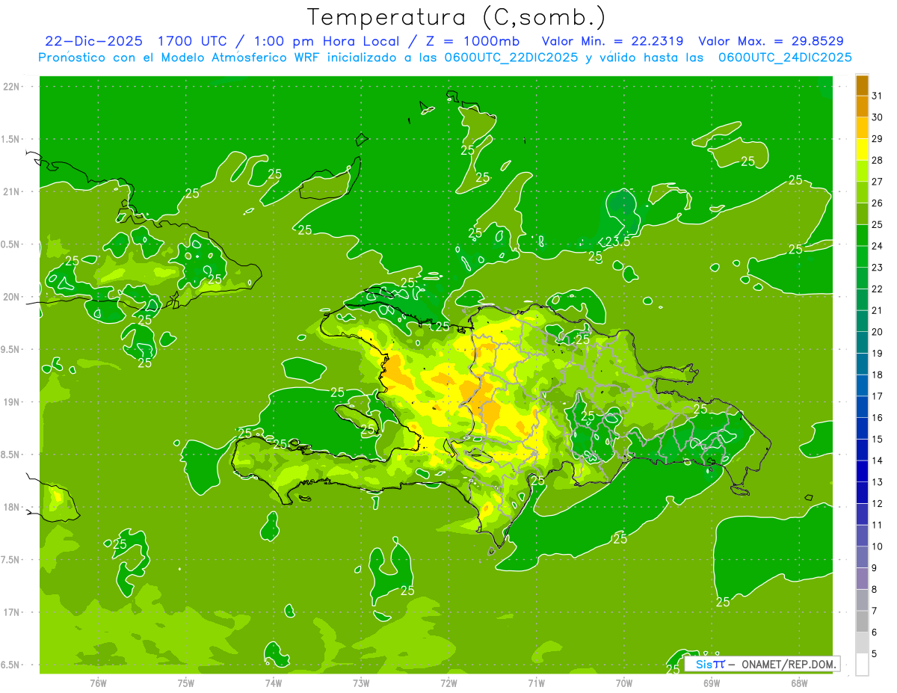Pick gray legend swatch between 6 and 7
The height and width of the screenshot is (693, 897).
point(862,621)
